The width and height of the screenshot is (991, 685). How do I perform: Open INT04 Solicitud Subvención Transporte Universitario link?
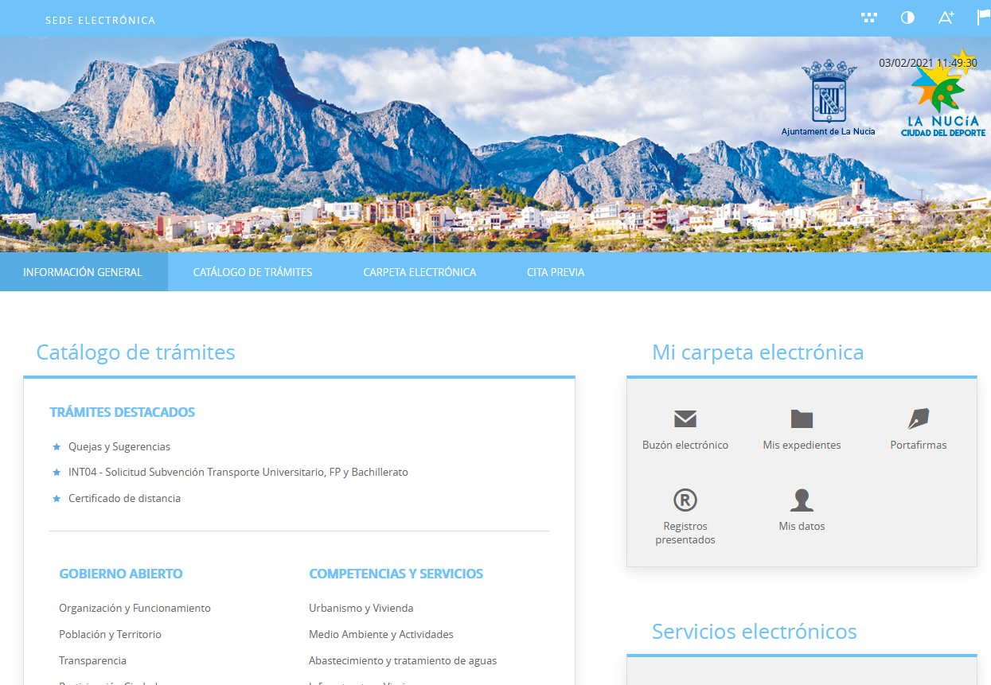point(238,473)
